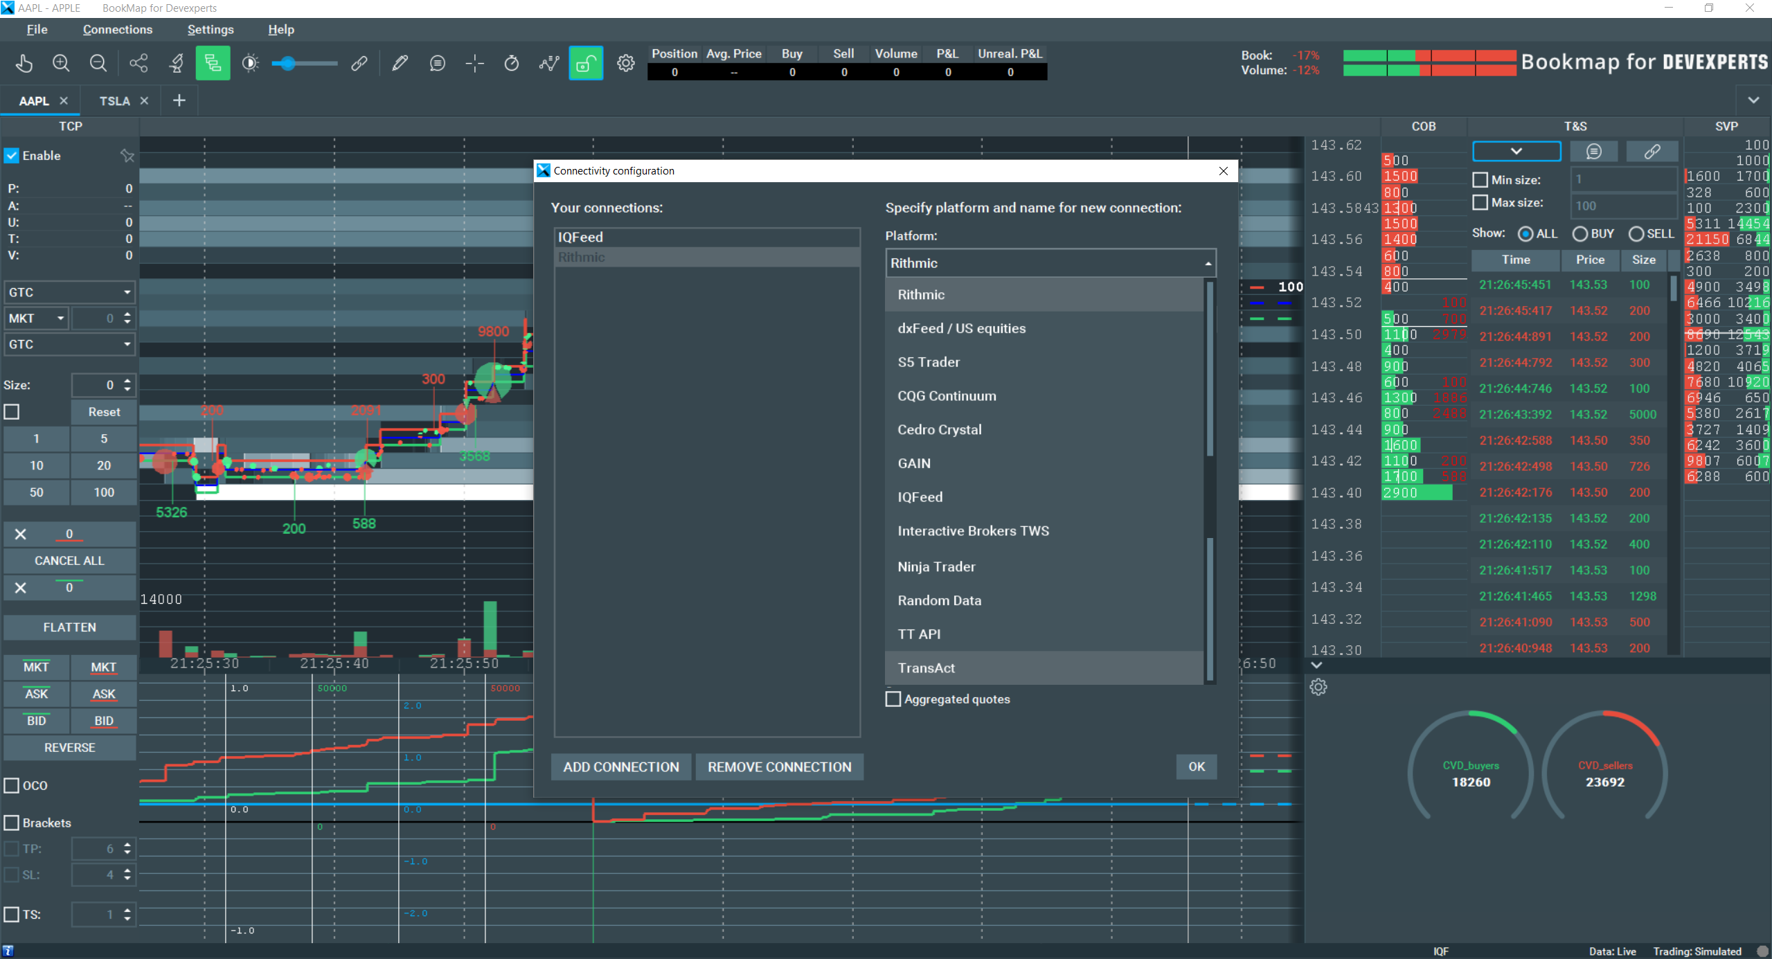Check the Min size checkbox
The height and width of the screenshot is (959, 1772).
[1480, 180]
